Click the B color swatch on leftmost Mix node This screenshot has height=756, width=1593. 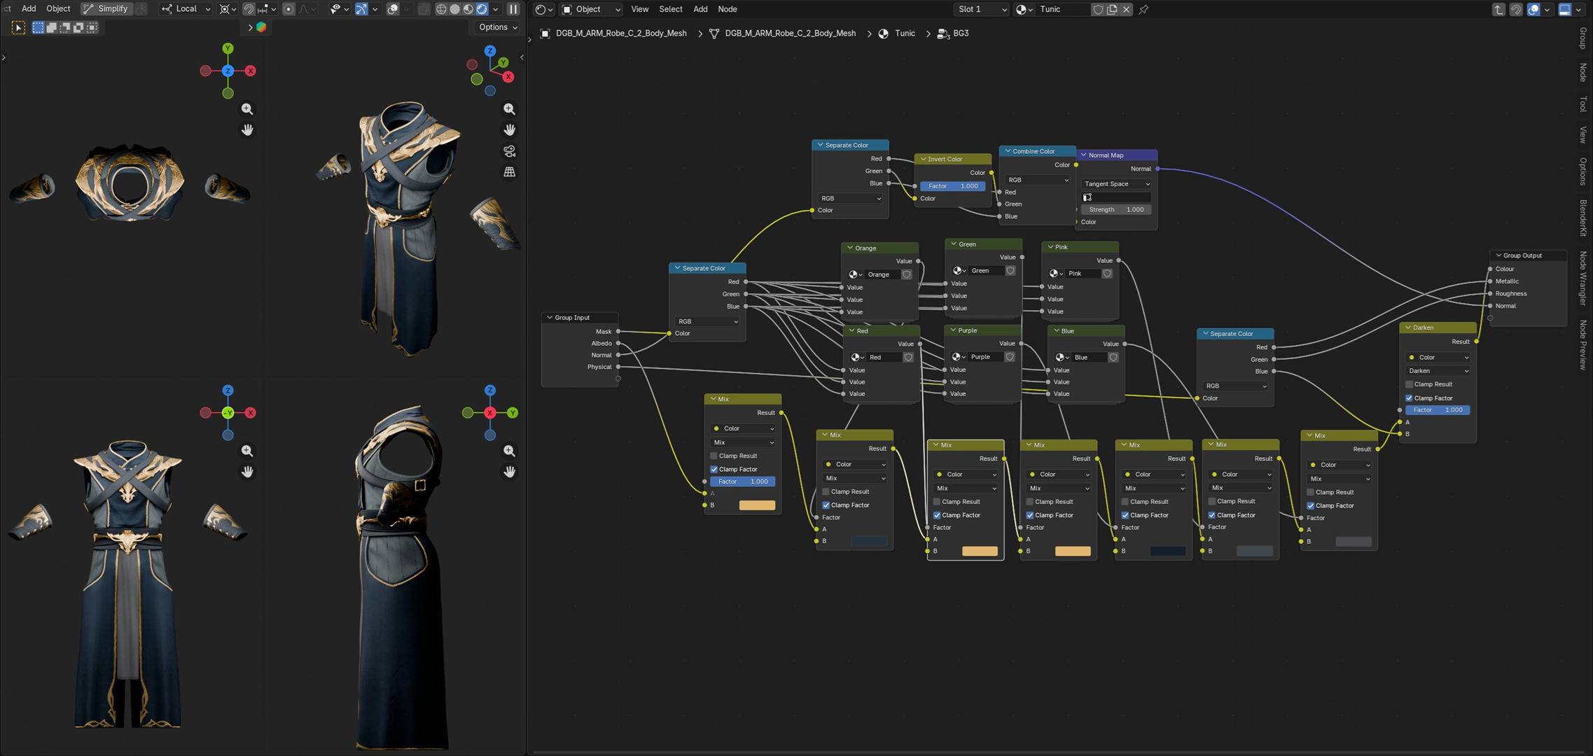757,505
